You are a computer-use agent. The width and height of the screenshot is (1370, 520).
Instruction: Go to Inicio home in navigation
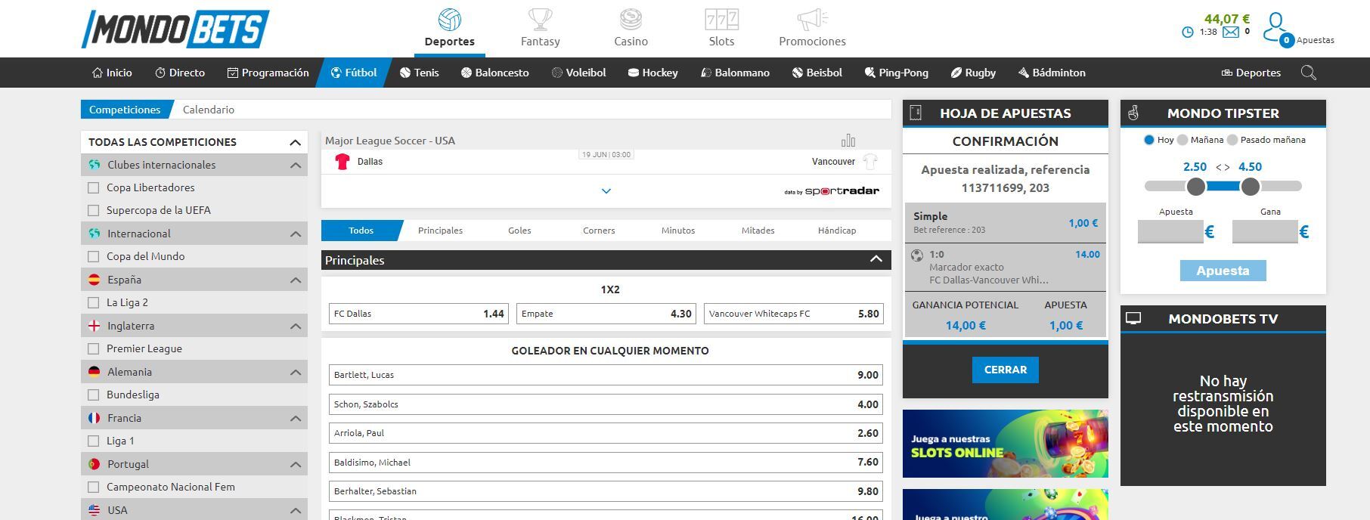(x=112, y=73)
